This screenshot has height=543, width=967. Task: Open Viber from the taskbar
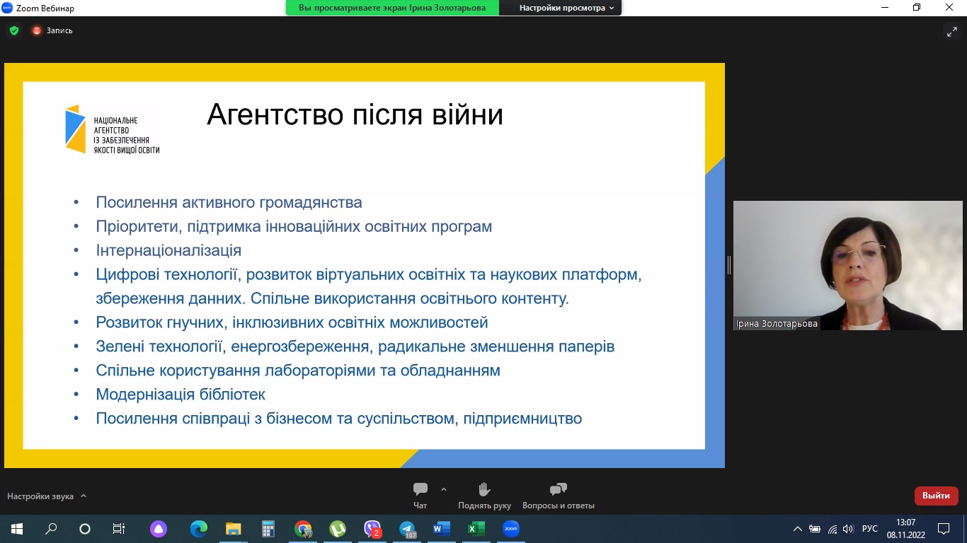pos(372,529)
